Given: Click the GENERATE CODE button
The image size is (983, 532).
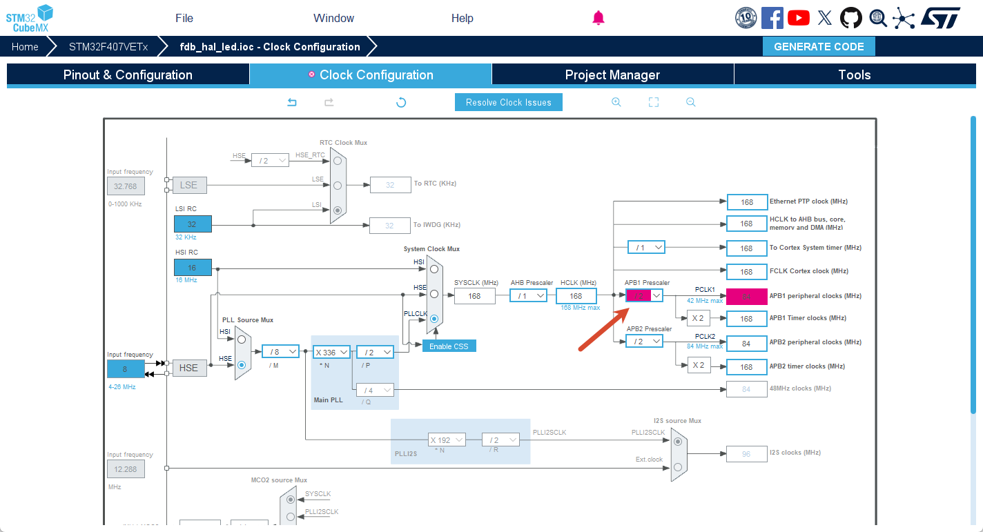Looking at the screenshot, I should pos(819,47).
